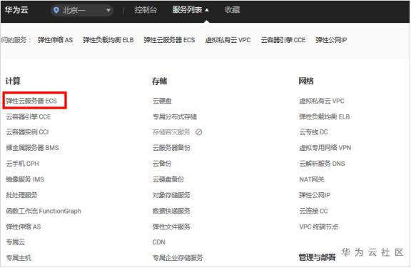Click the 计算 category heading
This screenshot has height=268, width=411.
click(13, 81)
